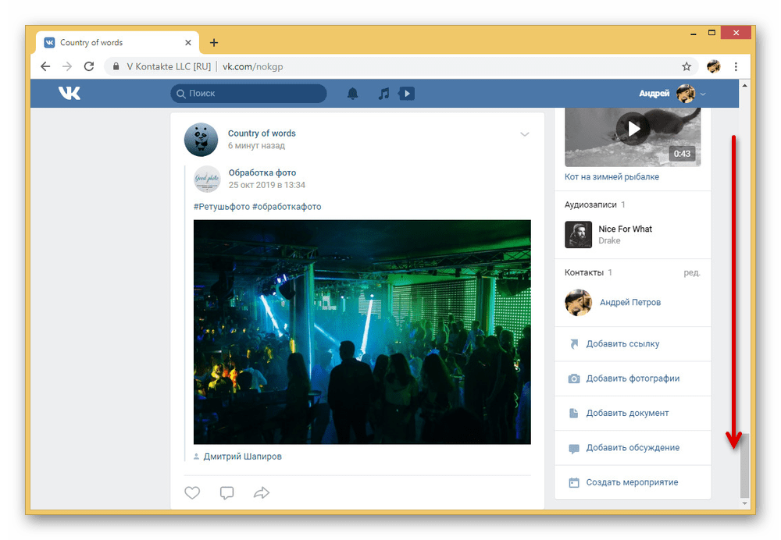Open the Обработка фото source link
The image size is (781, 540).
coord(262,172)
